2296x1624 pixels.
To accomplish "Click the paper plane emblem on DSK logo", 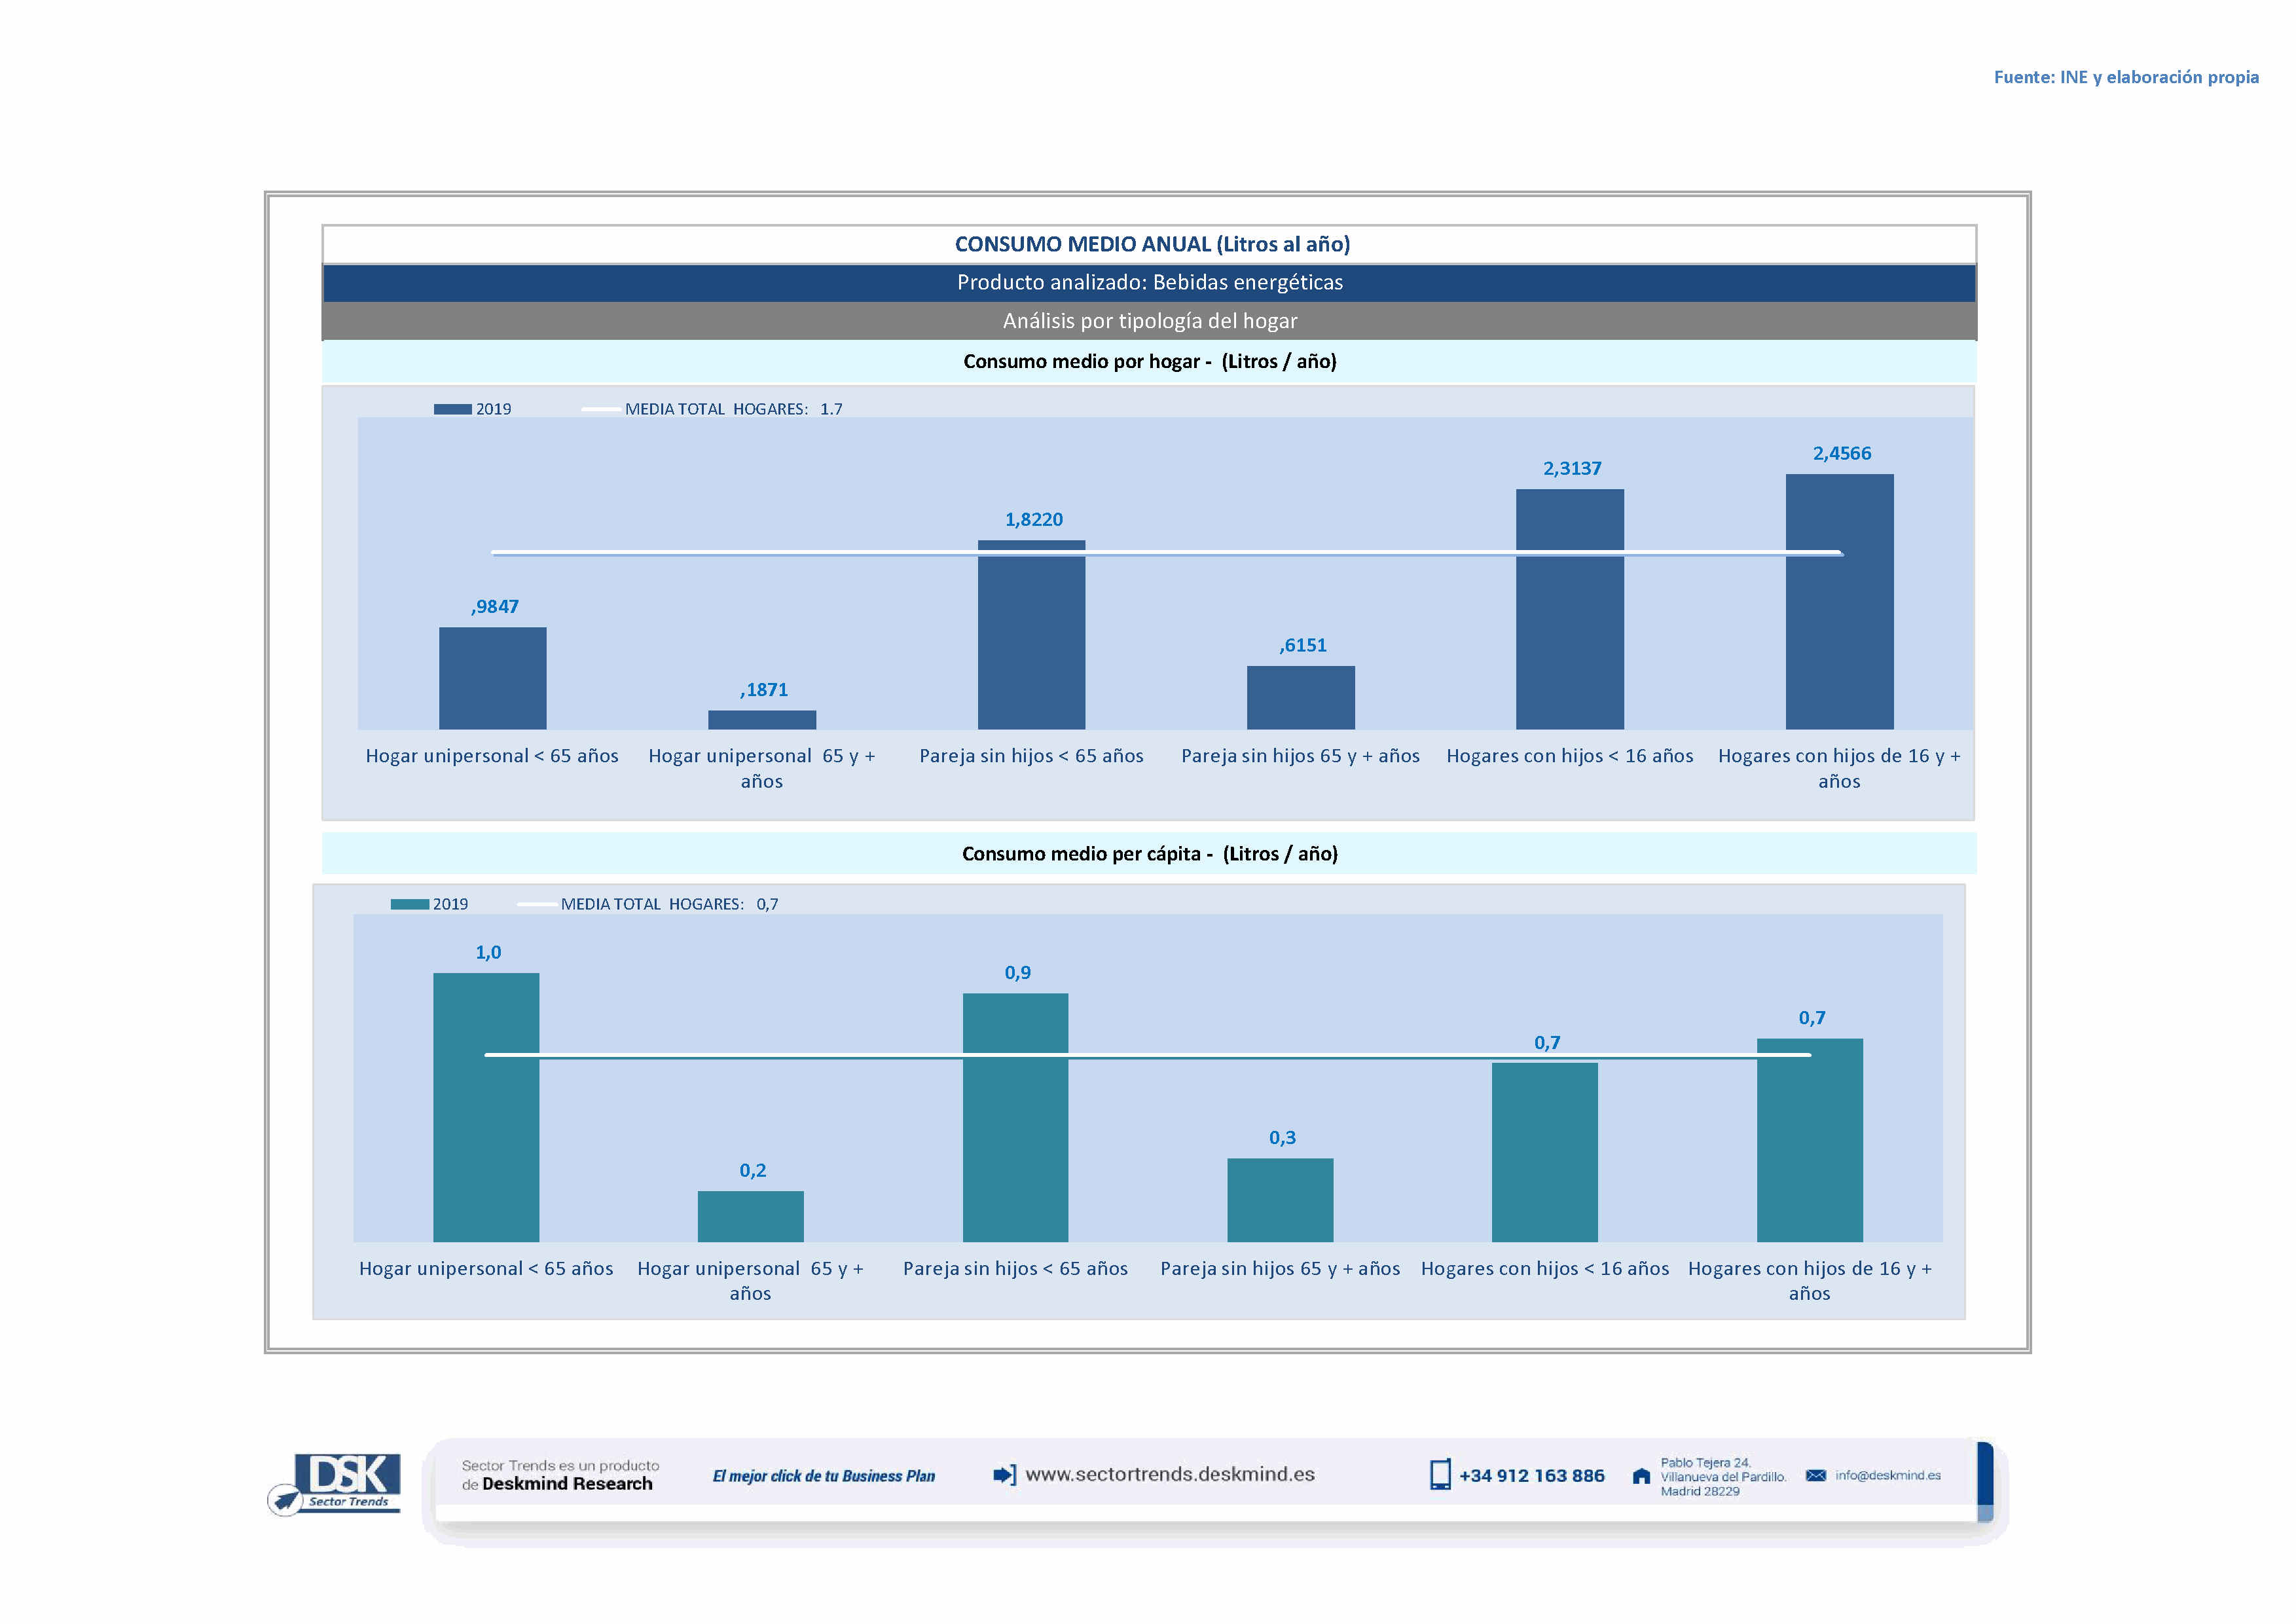I will (286, 1499).
